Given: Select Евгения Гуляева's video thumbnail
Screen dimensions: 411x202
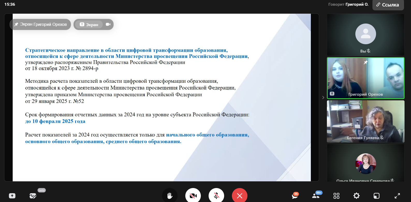Looking at the screenshot, I should 365,121.
